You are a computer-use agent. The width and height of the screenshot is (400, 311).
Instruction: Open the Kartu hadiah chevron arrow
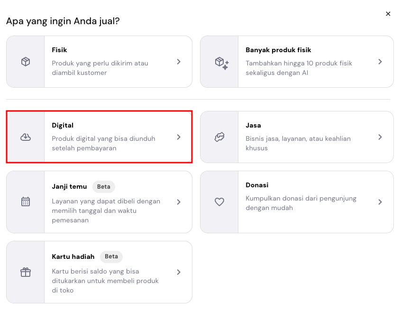pyautogui.click(x=179, y=272)
